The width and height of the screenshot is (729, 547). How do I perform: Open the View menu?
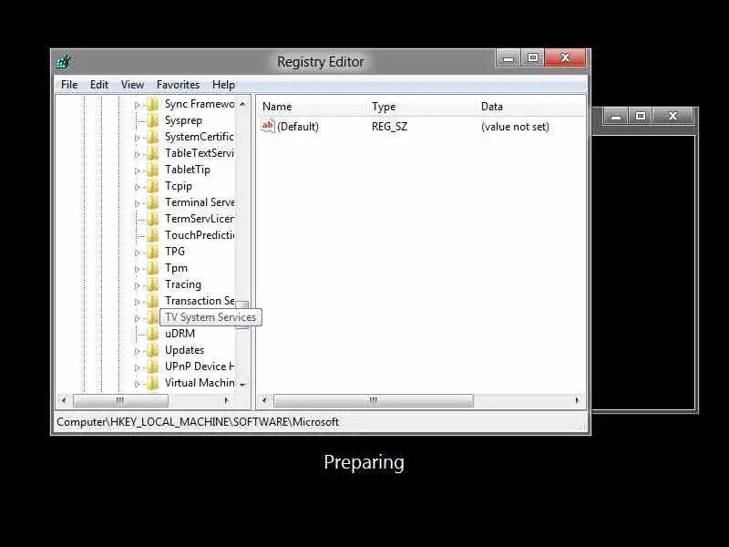point(132,85)
